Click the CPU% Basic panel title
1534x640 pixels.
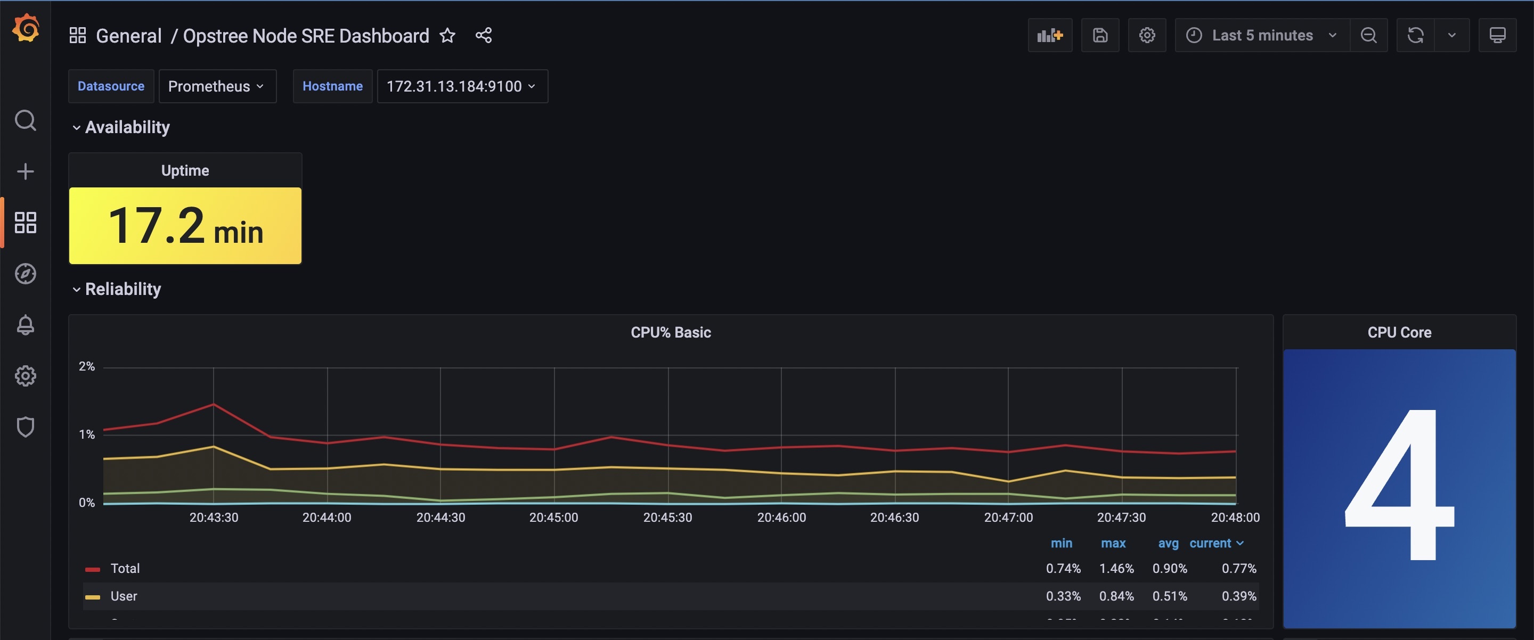pyautogui.click(x=671, y=332)
